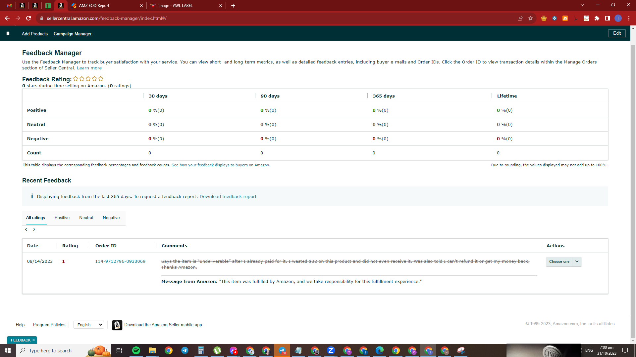Close the FEEDBACK widget
Image resolution: width=636 pixels, height=357 pixels.
33,340
